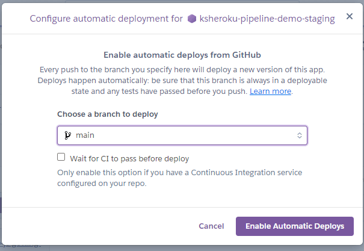The image size is (364, 251).
Task: Click the git branch icon beside main
Action: tap(67, 135)
